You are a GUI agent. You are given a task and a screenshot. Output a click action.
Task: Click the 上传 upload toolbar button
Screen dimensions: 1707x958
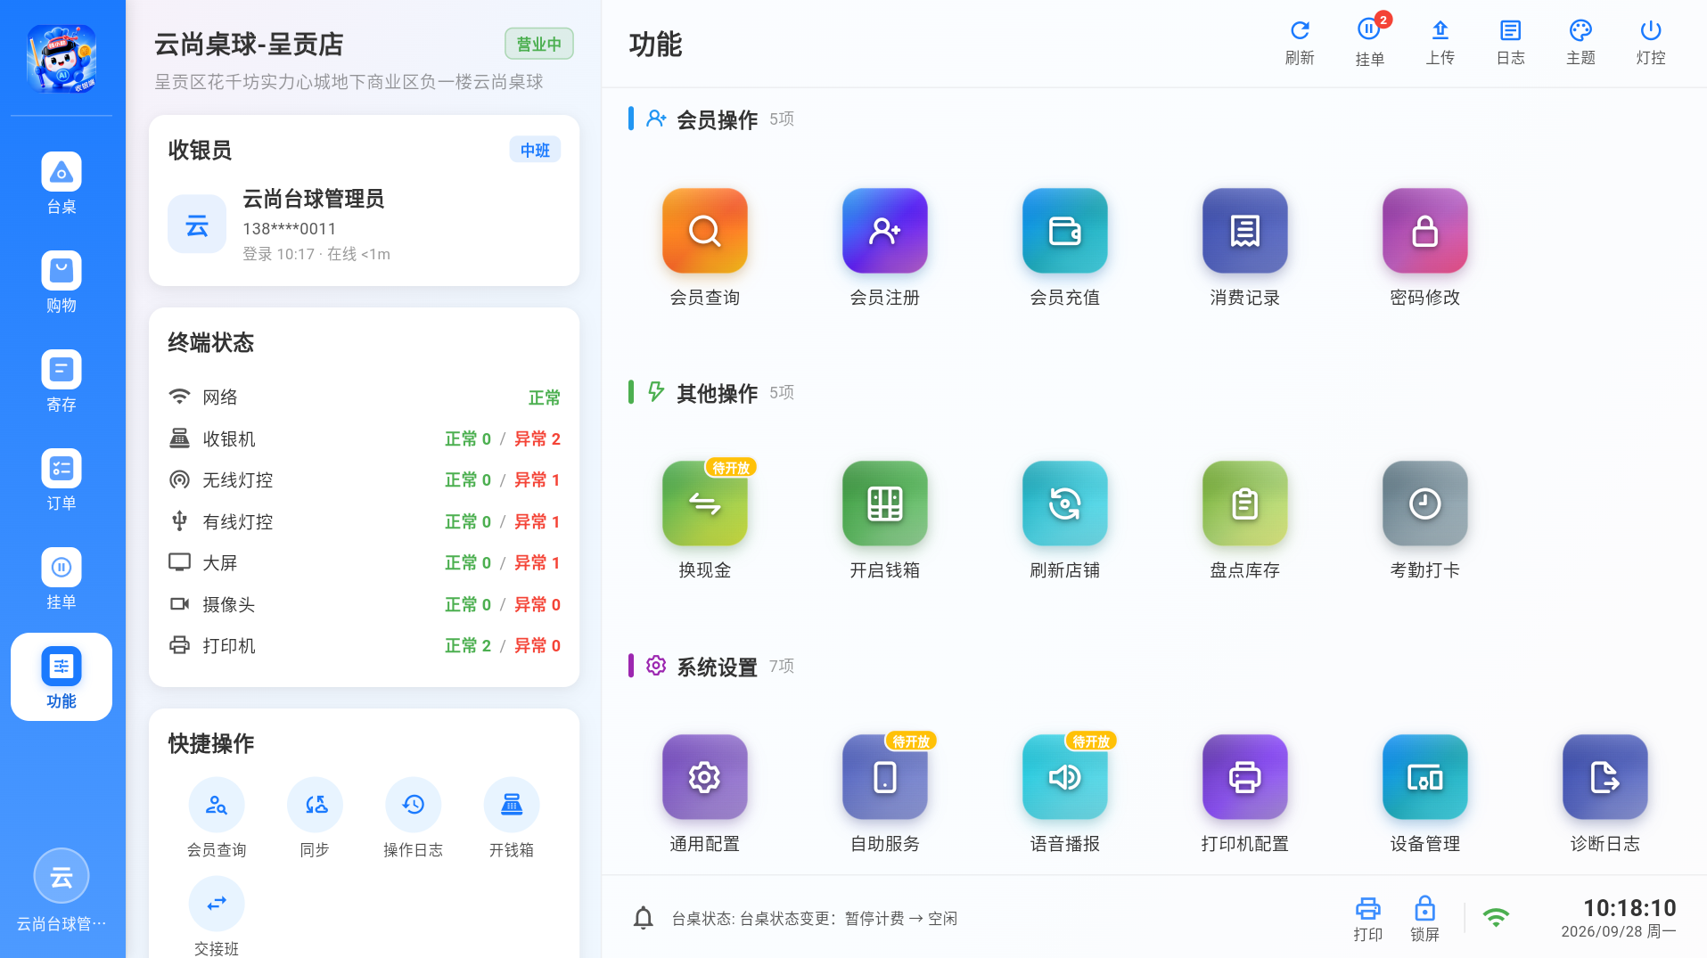[1440, 43]
